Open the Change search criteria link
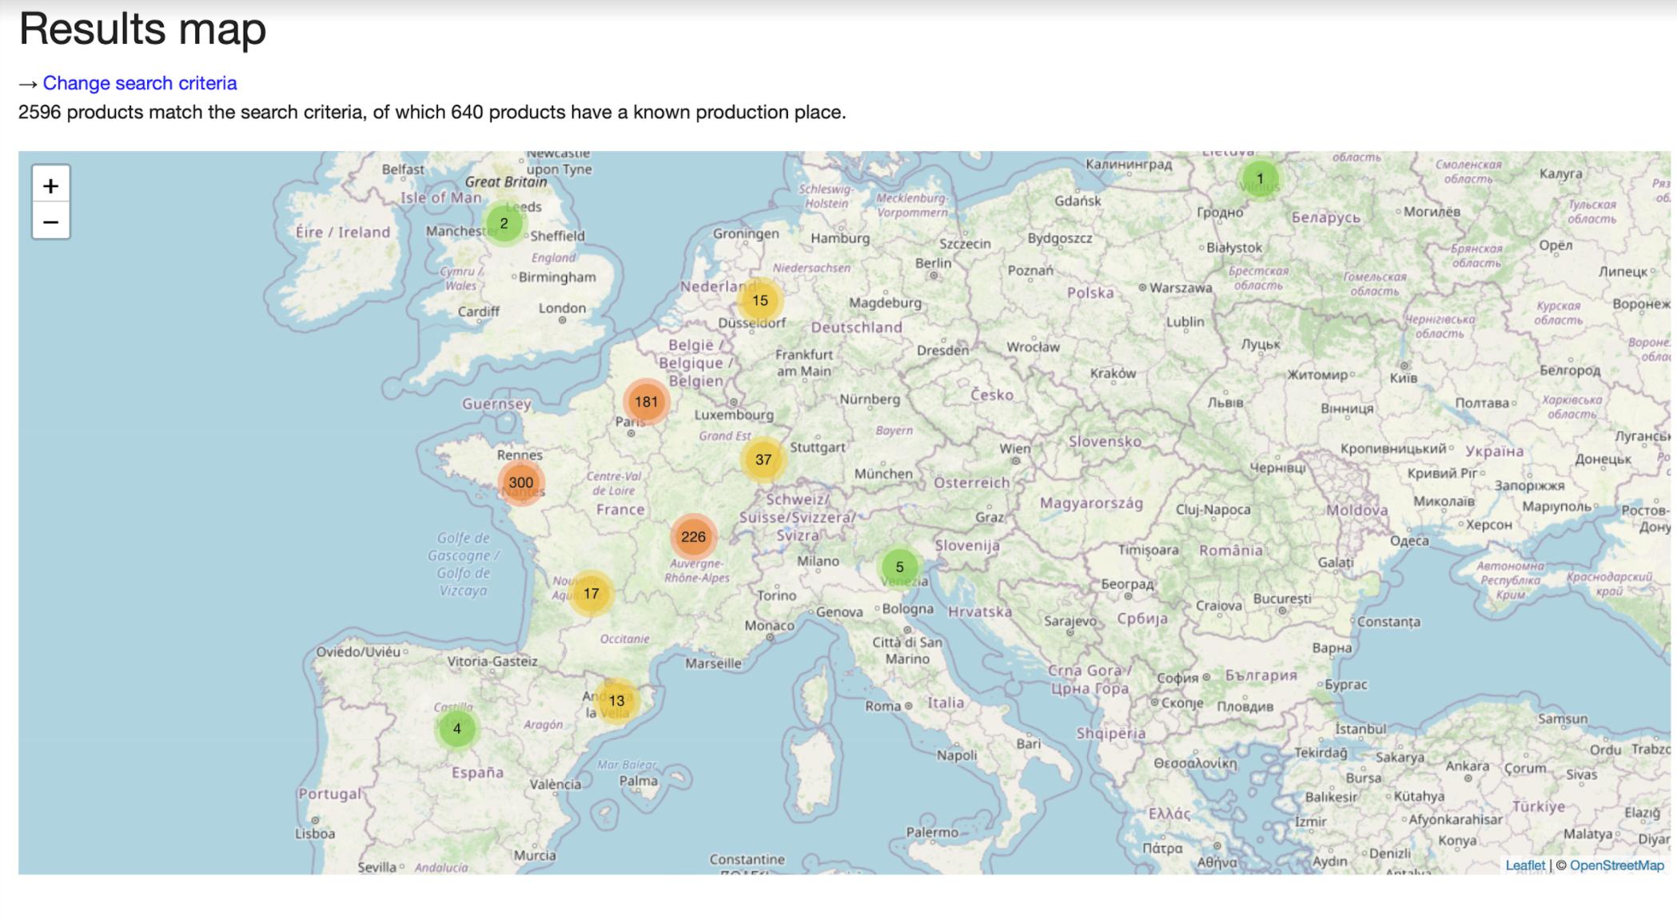Image resolution: width=1677 pixels, height=919 pixels. (x=140, y=83)
